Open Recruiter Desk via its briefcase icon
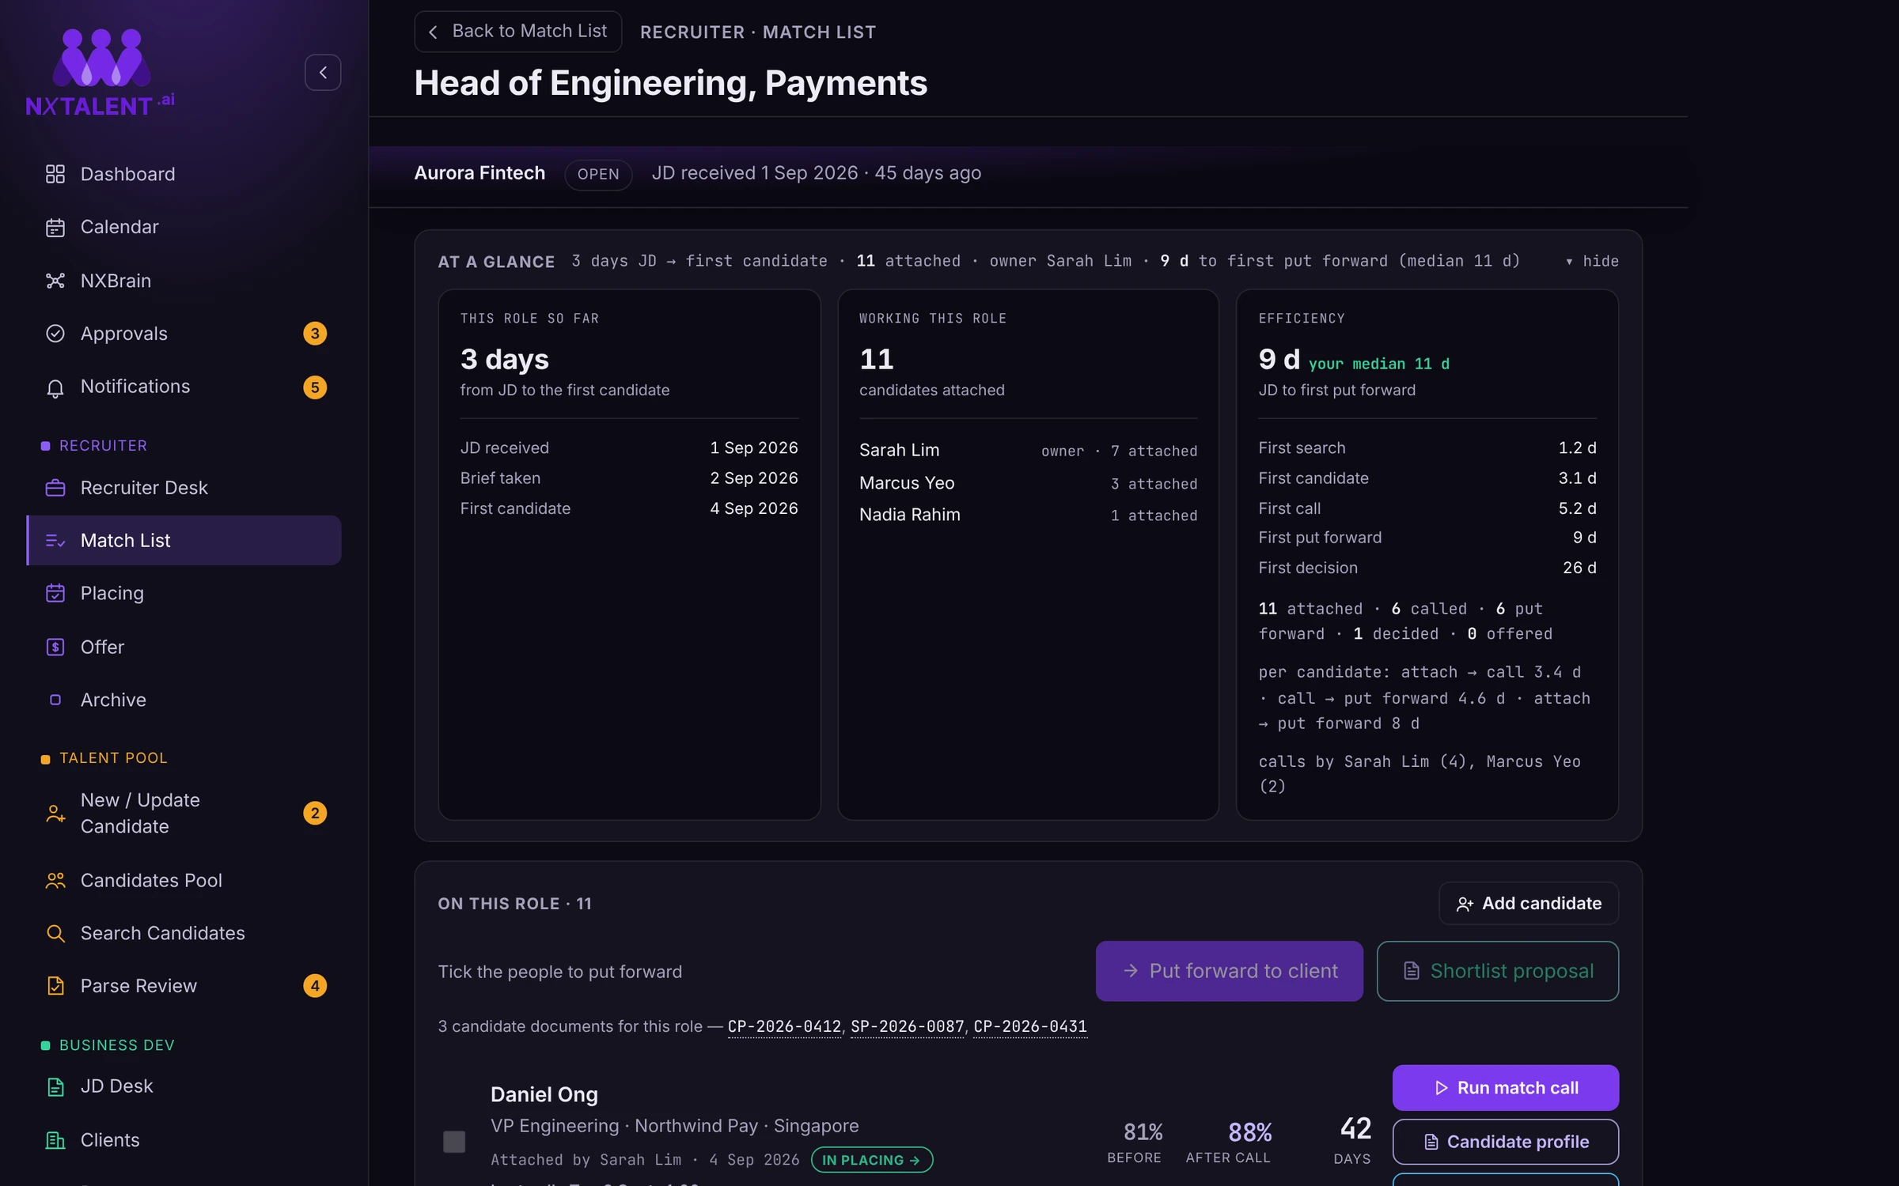 point(55,488)
